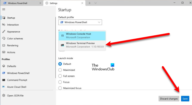
Task: Click the Windows Console Host icon in dropdown list
Action: tap(63, 36)
